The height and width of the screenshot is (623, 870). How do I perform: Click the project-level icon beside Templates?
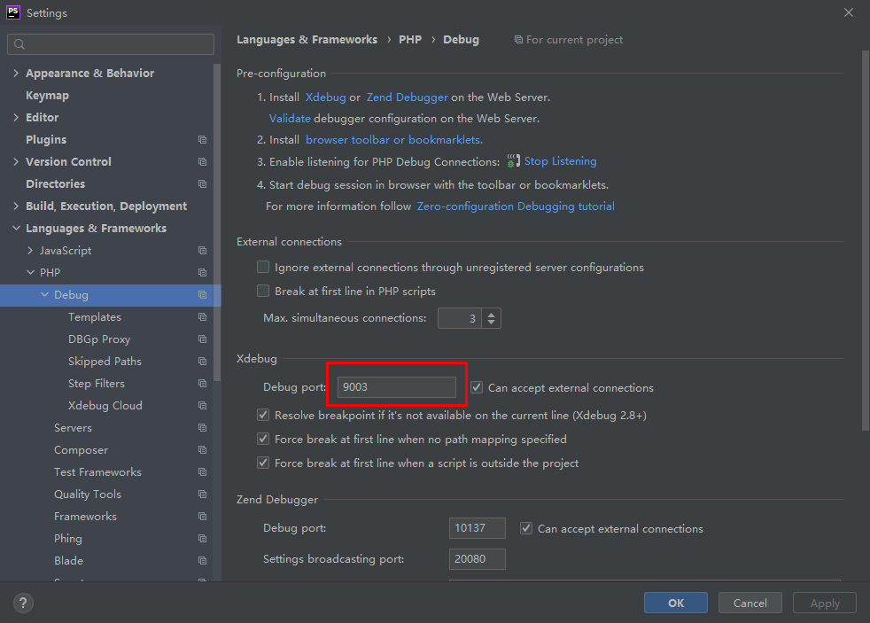pos(203,317)
